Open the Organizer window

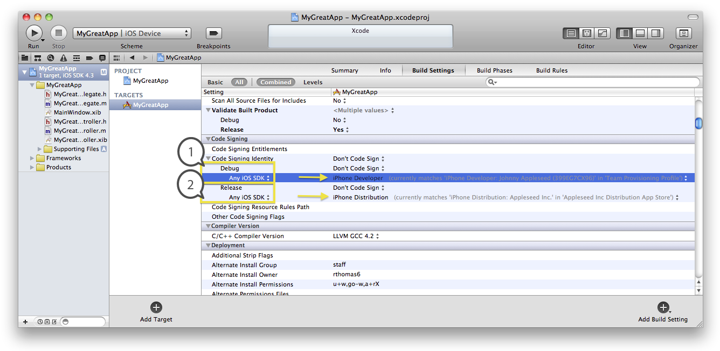pos(683,33)
